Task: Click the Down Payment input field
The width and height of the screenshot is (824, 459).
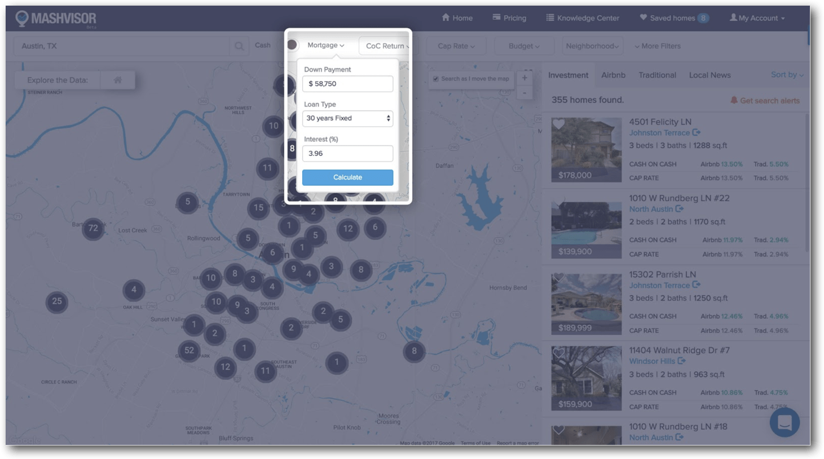Action: 347,84
